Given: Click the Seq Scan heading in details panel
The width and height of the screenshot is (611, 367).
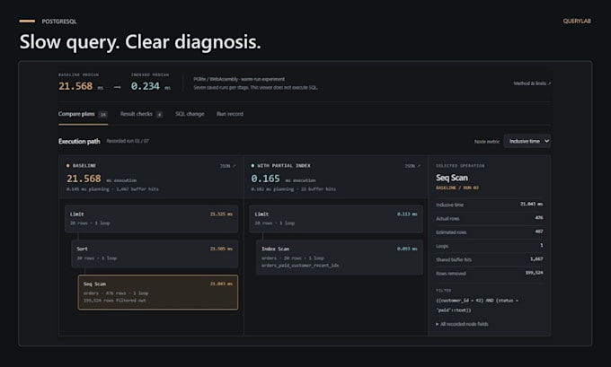Looking at the screenshot, I should click(452, 178).
